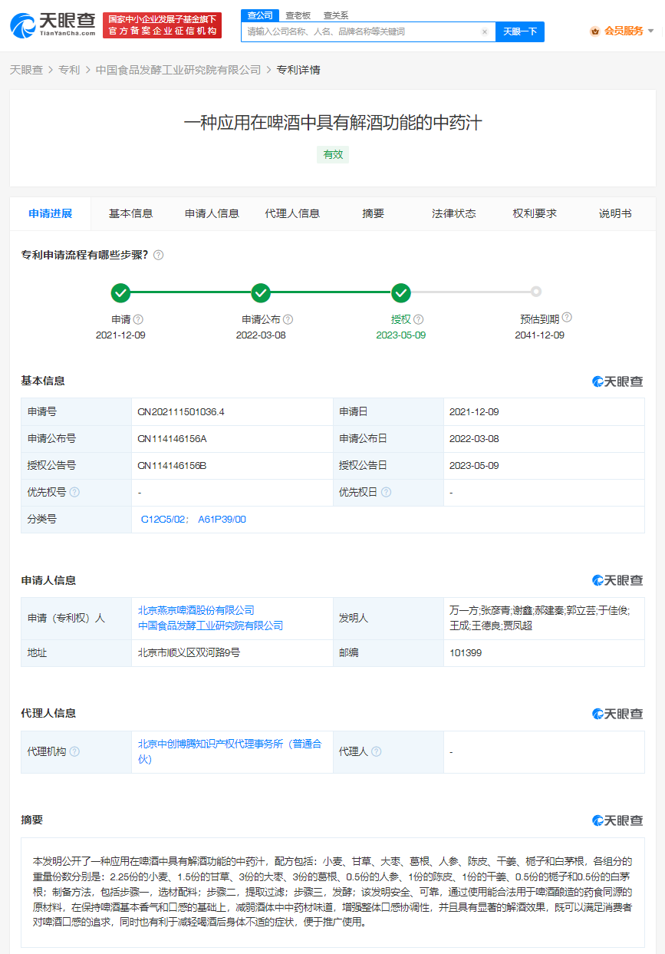Click the address 北京市顺义区双河路9号
The width and height of the screenshot is (665, 954).
point(189,653)
